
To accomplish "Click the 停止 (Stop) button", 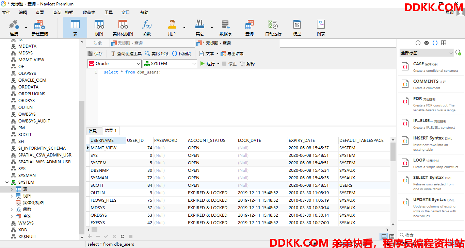I will point(229,64).
